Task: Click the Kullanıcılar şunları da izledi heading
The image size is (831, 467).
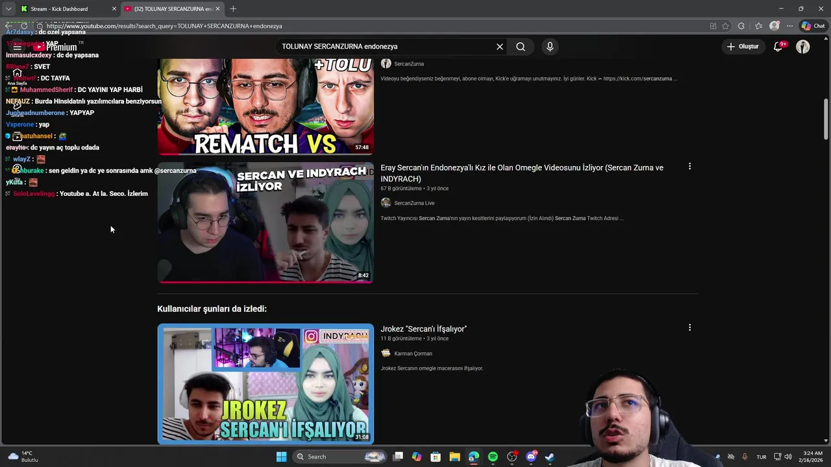Action: click(212, 309)
